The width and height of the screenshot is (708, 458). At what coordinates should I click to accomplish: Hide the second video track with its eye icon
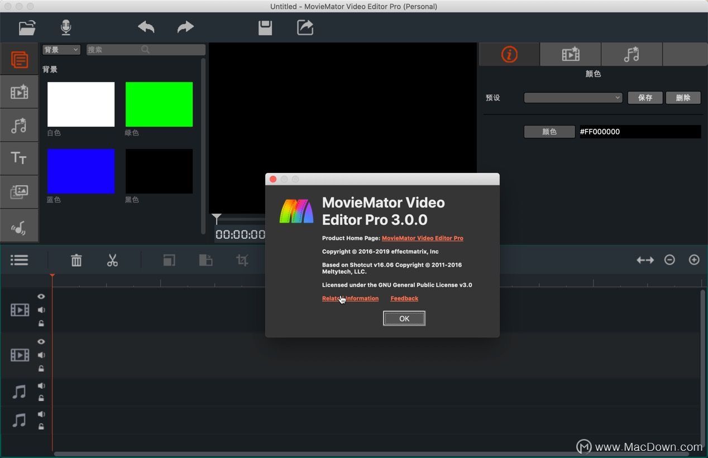click(41, 341)
